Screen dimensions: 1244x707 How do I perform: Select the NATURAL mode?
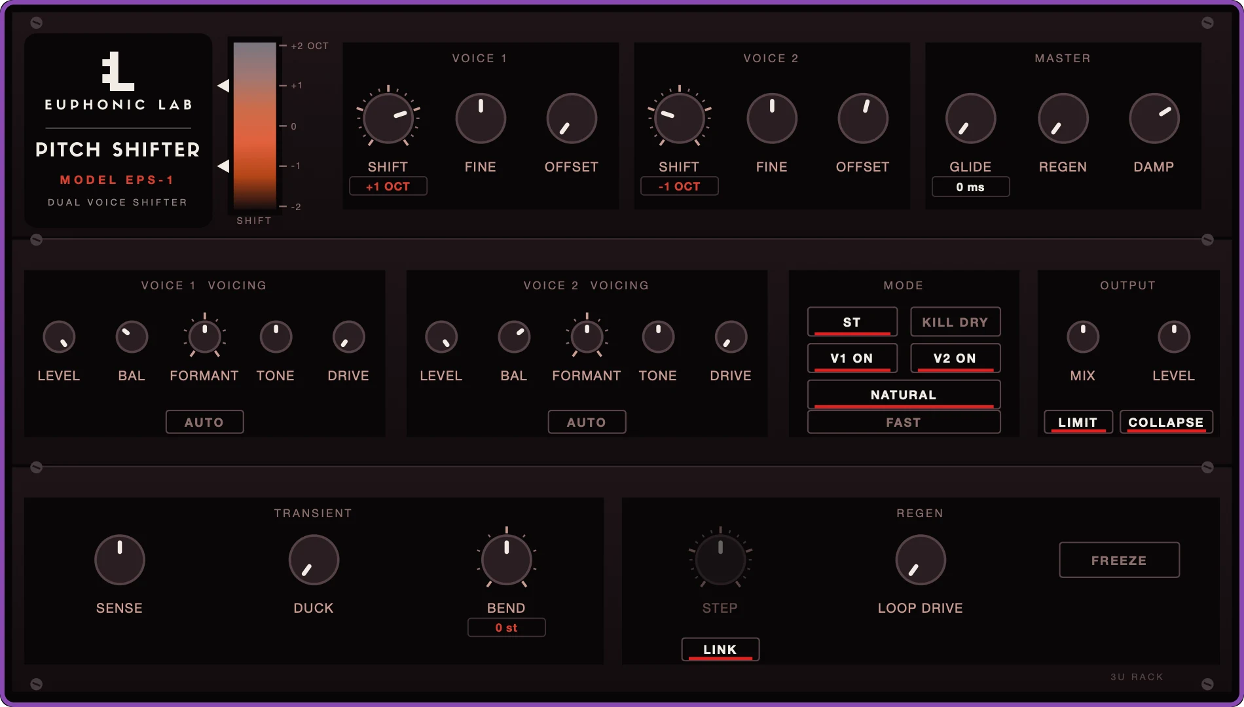(904, 395)
